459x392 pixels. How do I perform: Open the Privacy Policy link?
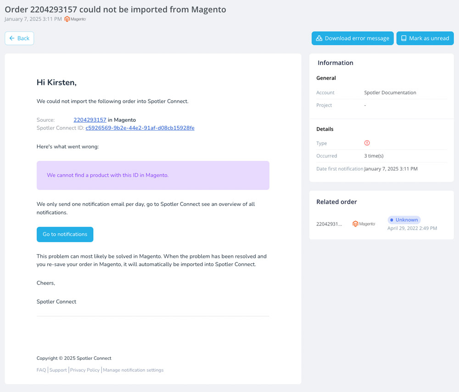[x=85, y=370]
